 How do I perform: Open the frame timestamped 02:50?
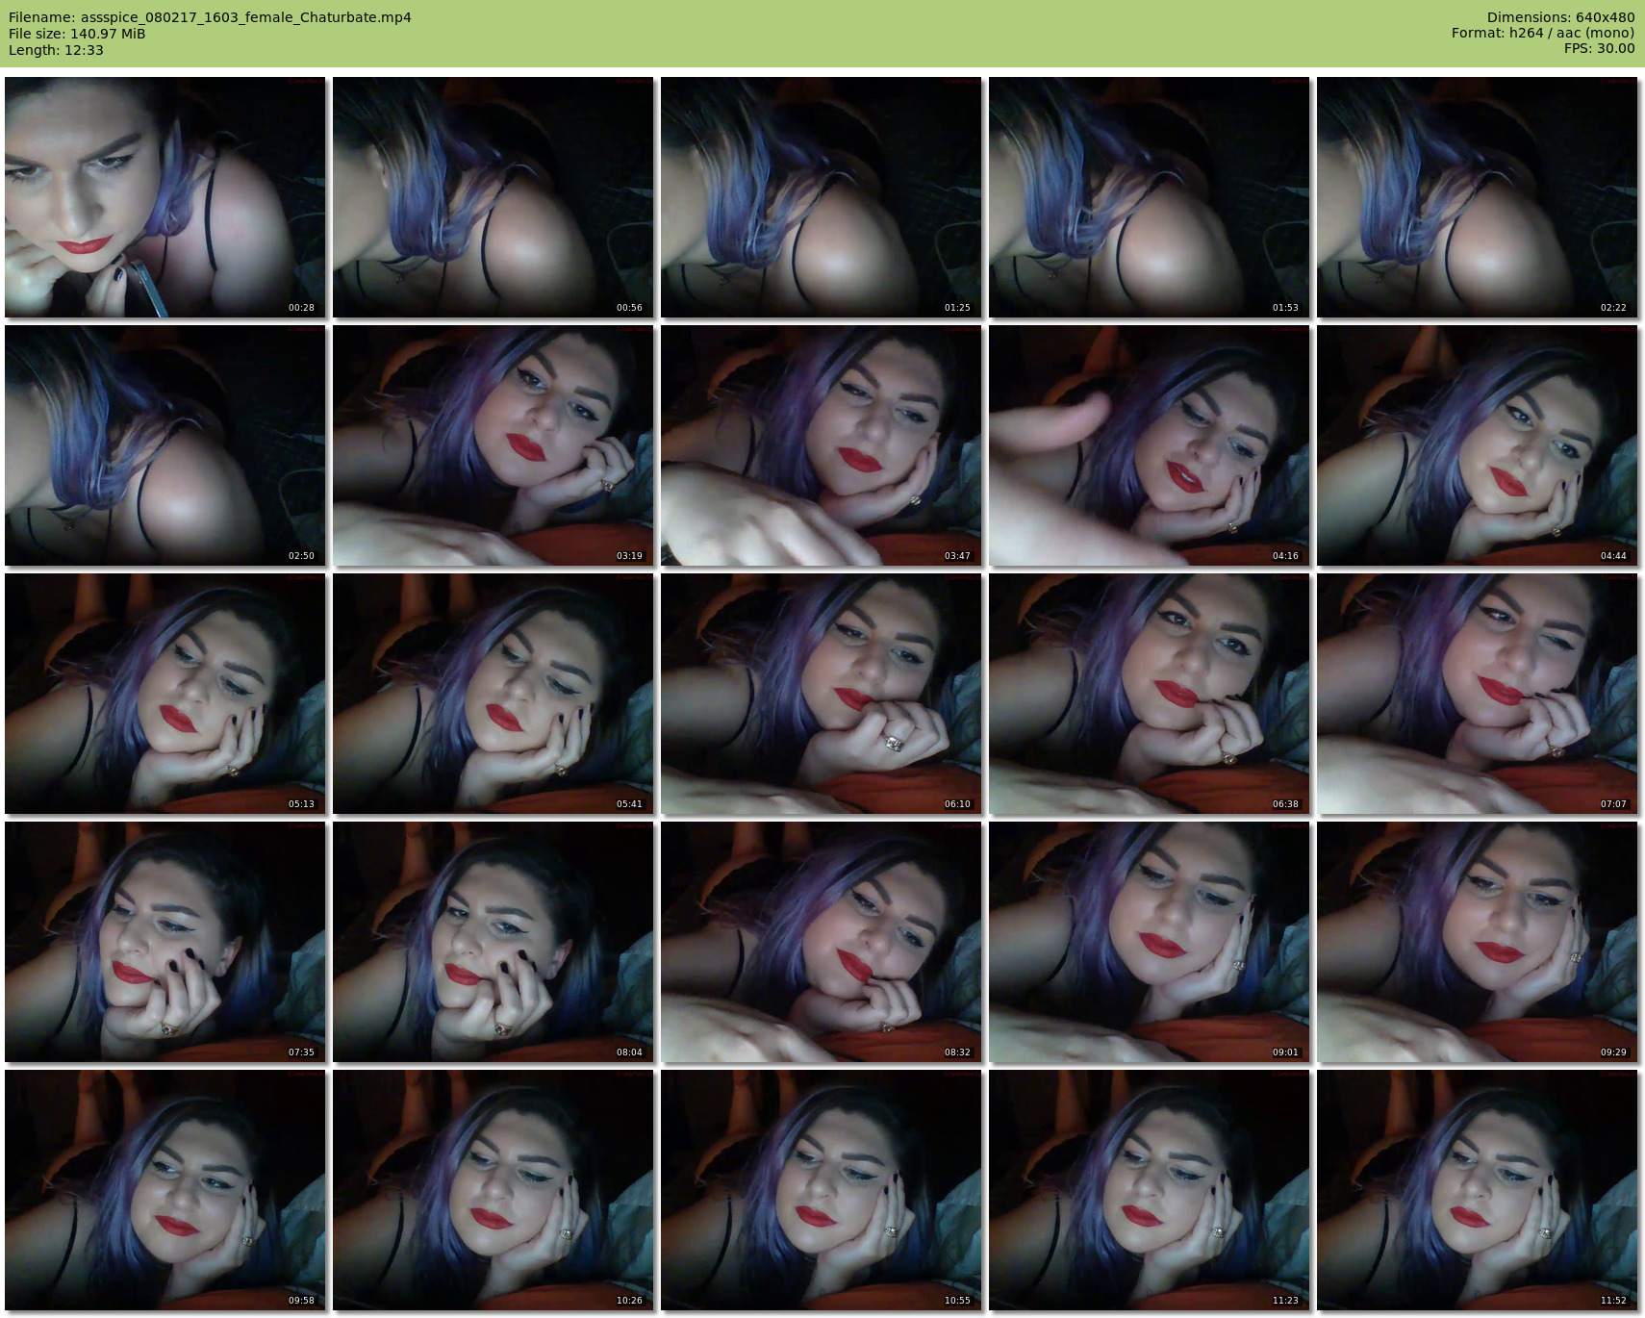click(x=164, y=445)
